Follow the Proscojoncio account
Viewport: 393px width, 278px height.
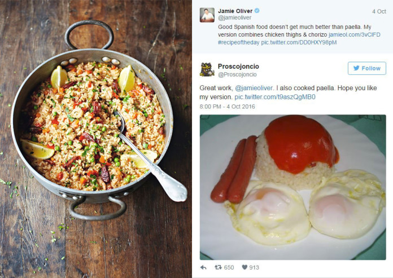pyautogui.click(x=367, y=68)
